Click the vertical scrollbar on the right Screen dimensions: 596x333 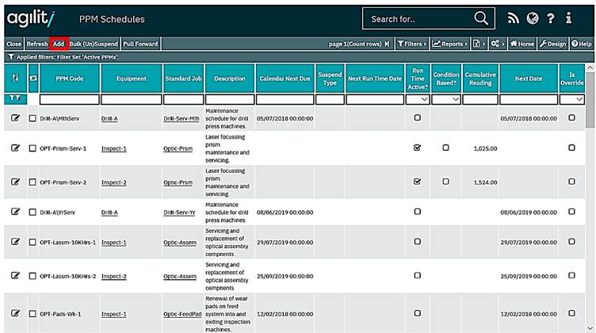(590, 198)
